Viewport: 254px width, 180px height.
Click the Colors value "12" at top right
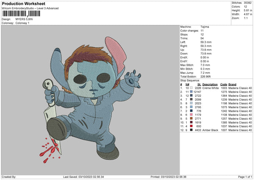pos(246,7)
